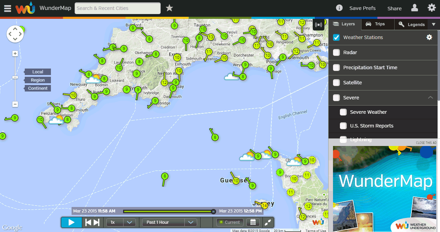
Task: Open the favorites star next to search
Action: 169,8
